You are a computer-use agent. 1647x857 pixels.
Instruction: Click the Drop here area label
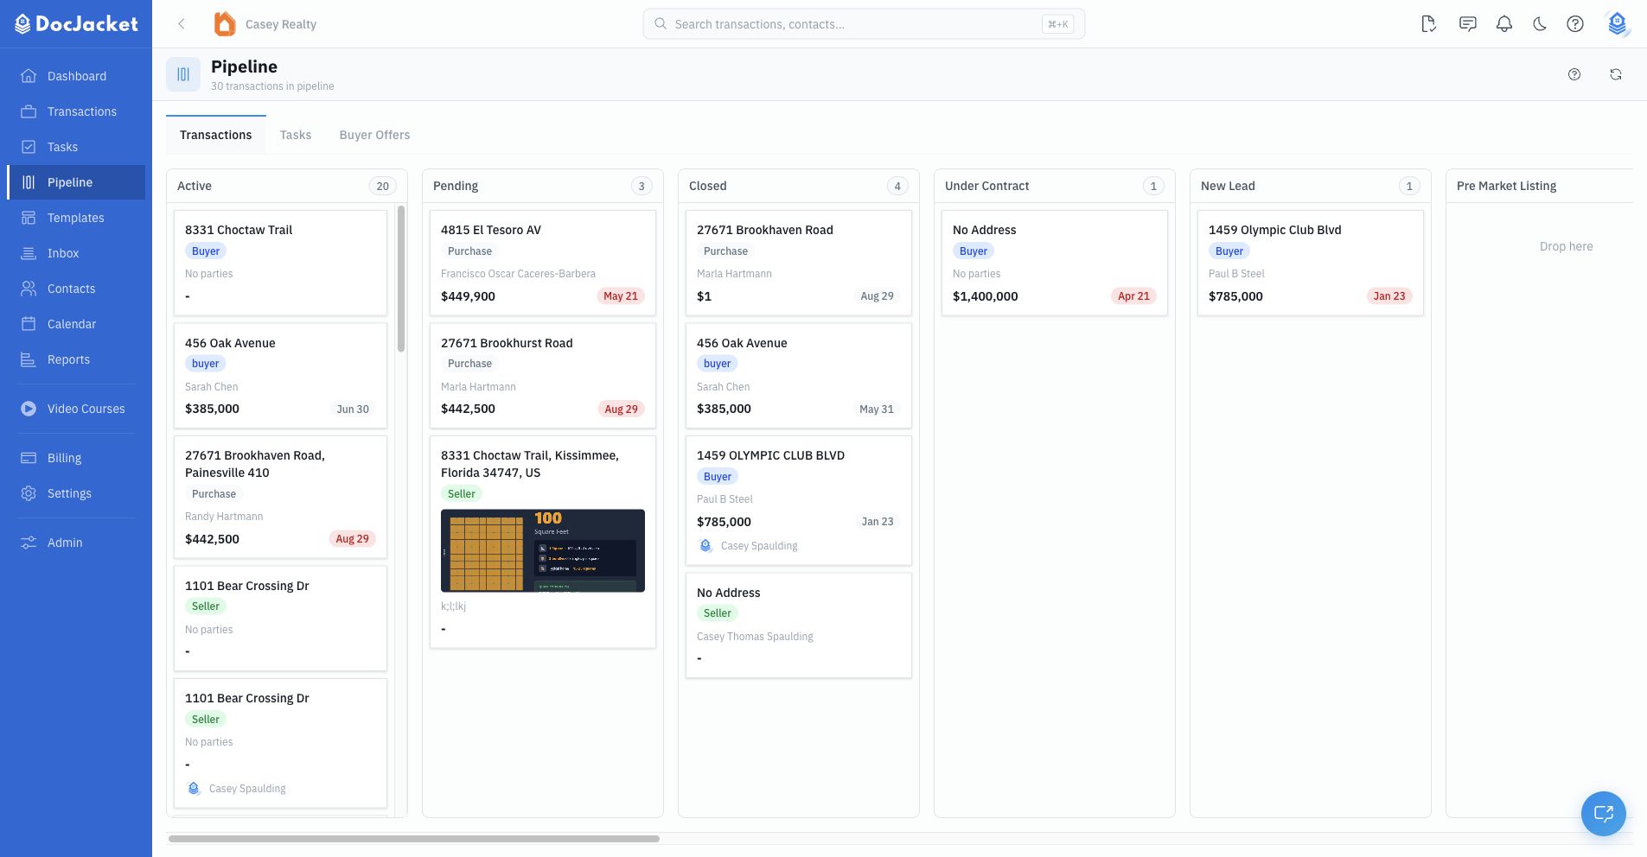(x=1566, y=246)
